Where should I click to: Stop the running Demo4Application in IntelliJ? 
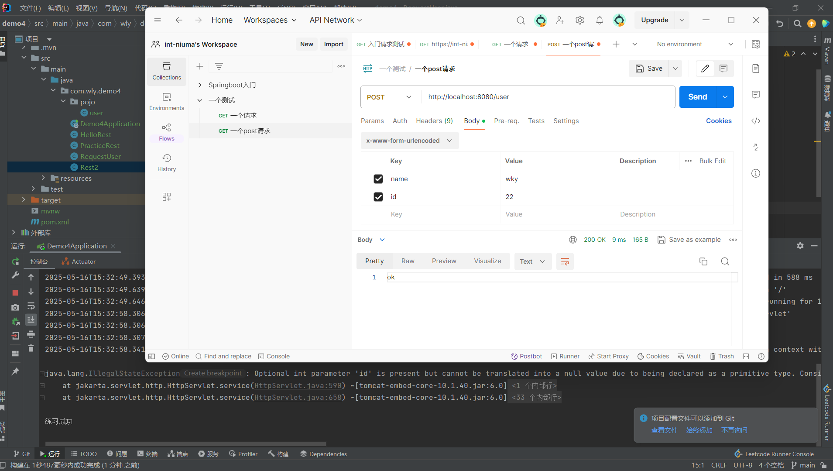[x=15, y=293]
